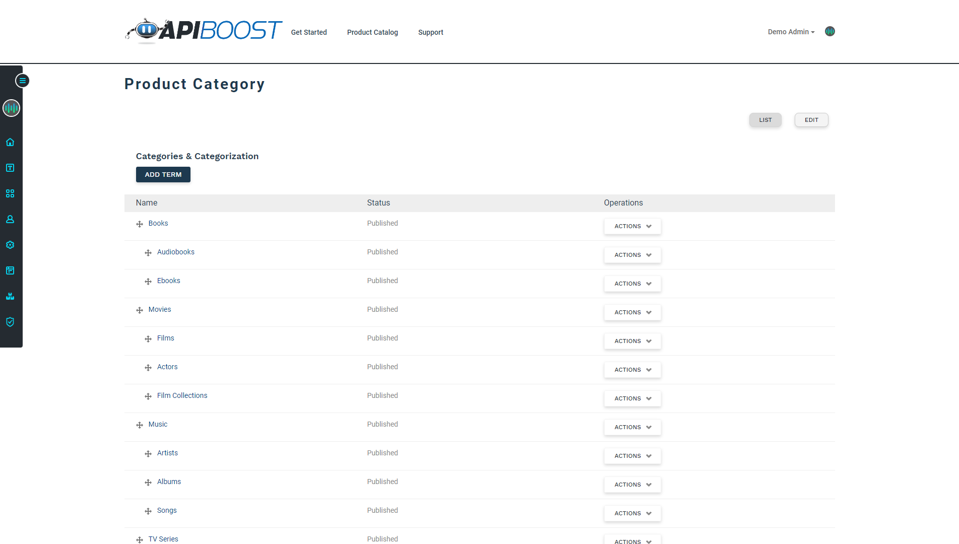Click the drag handle for Movies row
Image resolution: width=959 pixels, height=544 pixels.
[140, 310]
